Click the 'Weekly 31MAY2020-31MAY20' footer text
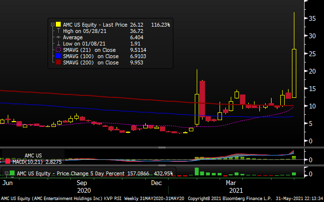The width and height of the screenshot is (324, 202). pyautogui.click(x=154, y=199)
